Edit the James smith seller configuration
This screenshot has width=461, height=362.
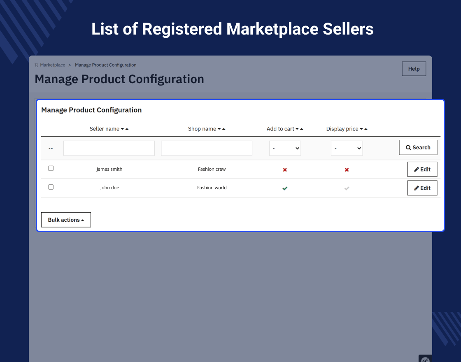tap(422, 169)
